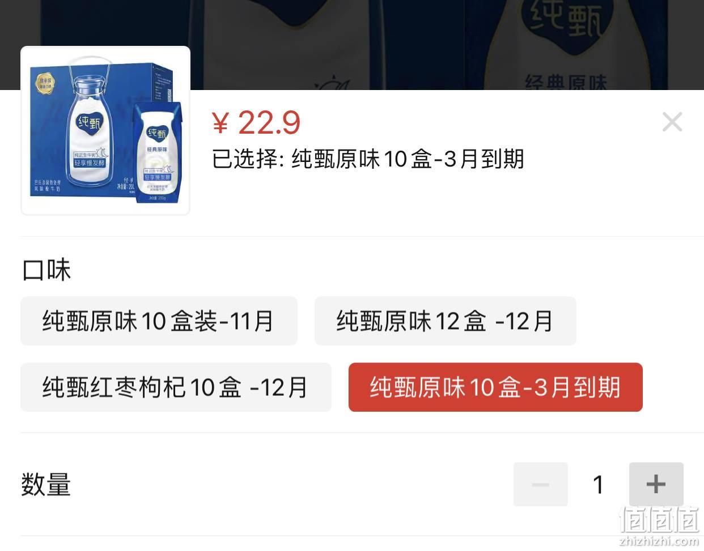Tap the 口味 section heading
The height and width of the screenshot is (551, 704).
click(x=46, y=270)
